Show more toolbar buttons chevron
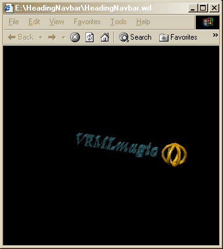 click(x=216, y=35)
